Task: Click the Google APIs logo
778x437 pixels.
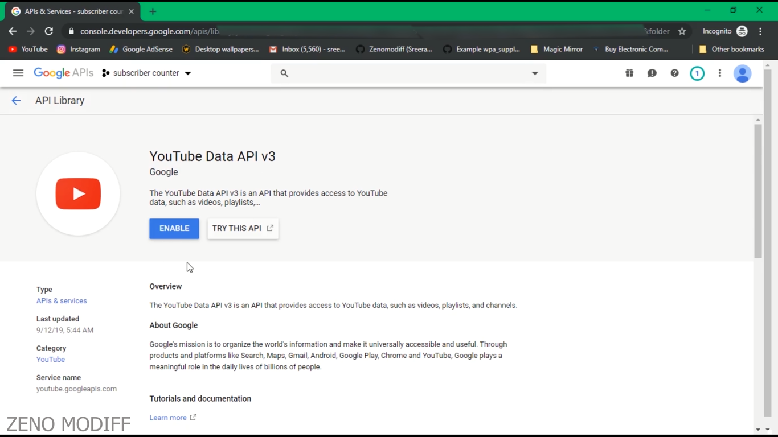Action: coord(63,73)
